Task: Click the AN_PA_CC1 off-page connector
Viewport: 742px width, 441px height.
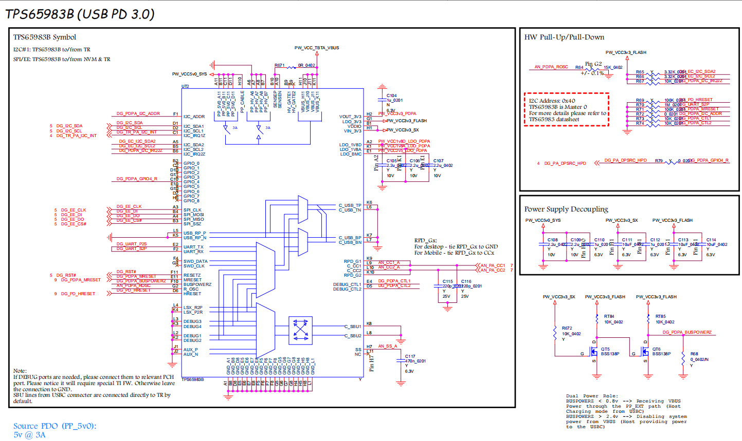Action: click(x=492, y=266)
